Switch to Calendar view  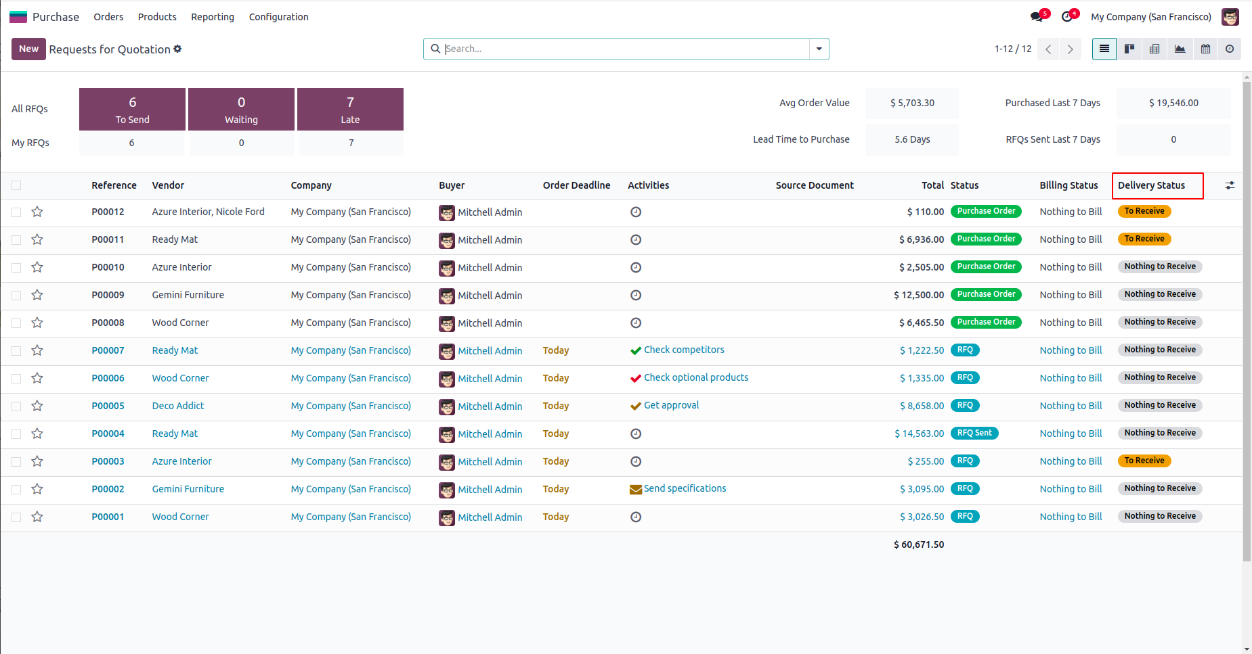(1205, 49)
